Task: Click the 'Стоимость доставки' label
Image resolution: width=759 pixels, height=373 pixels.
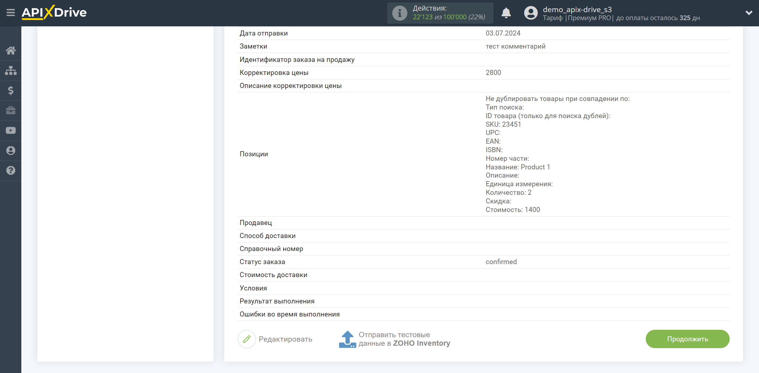Action: pos(273,275)
